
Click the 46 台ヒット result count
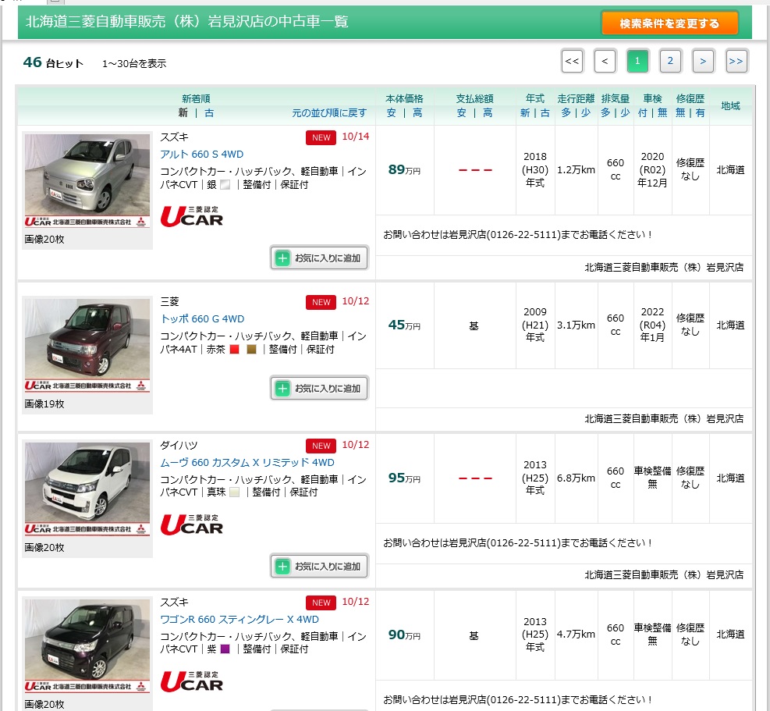53,63
